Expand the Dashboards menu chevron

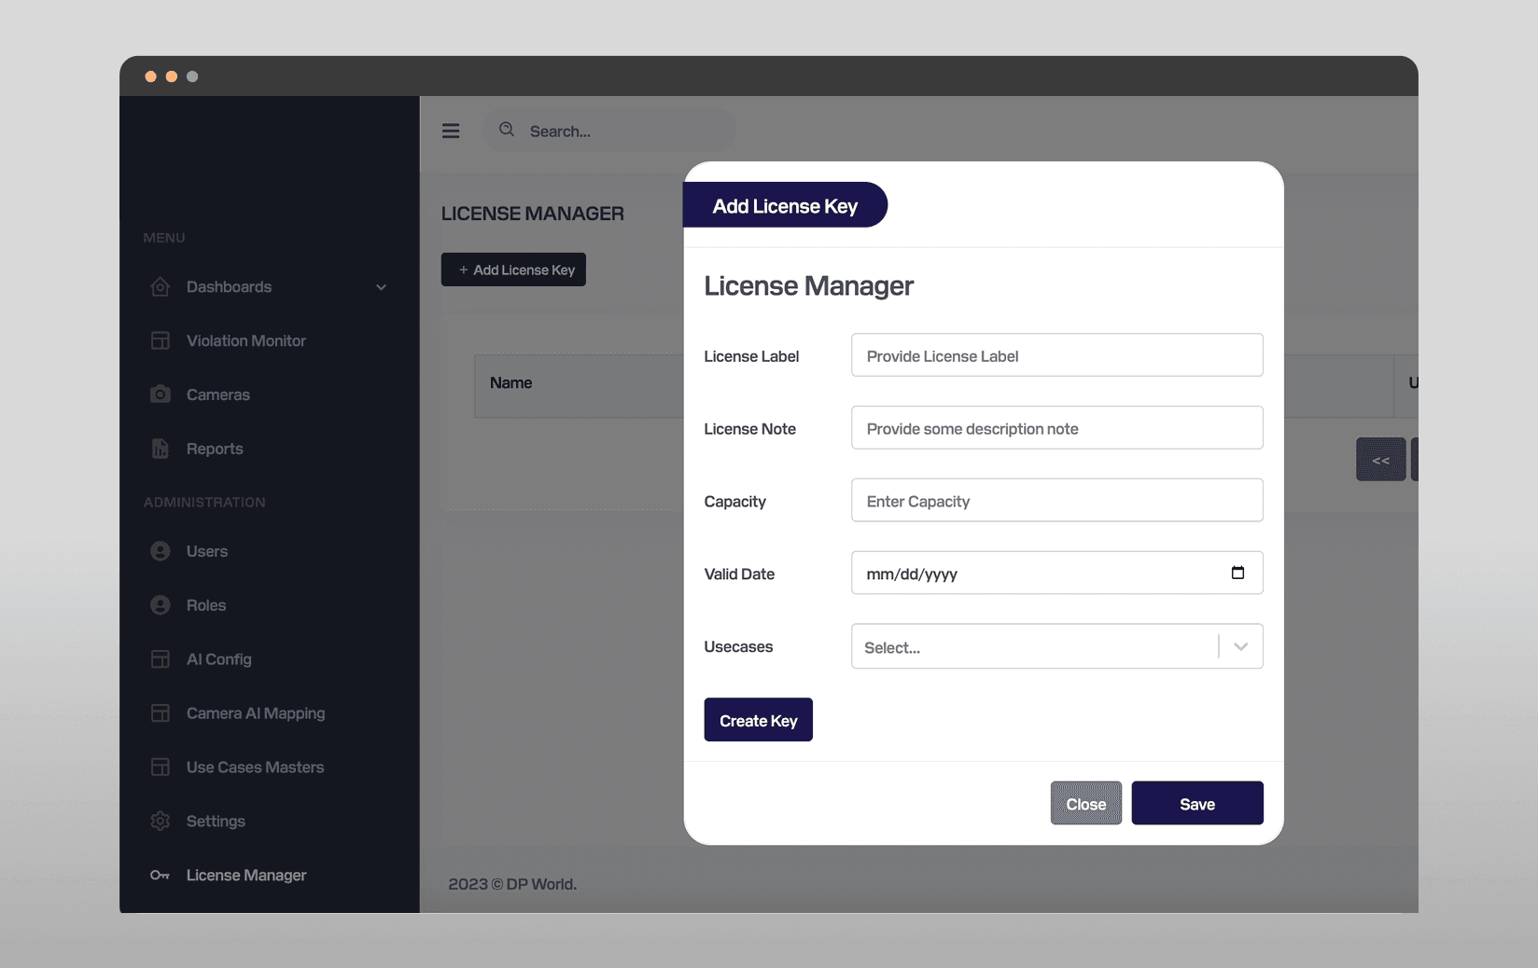(381, 287)
